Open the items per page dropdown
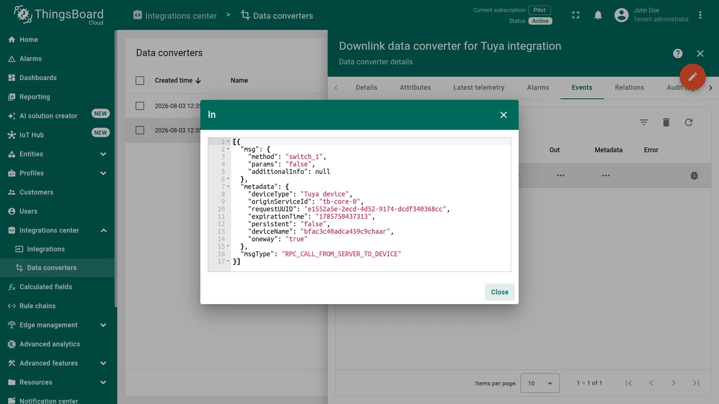 [x=540, y=383]
